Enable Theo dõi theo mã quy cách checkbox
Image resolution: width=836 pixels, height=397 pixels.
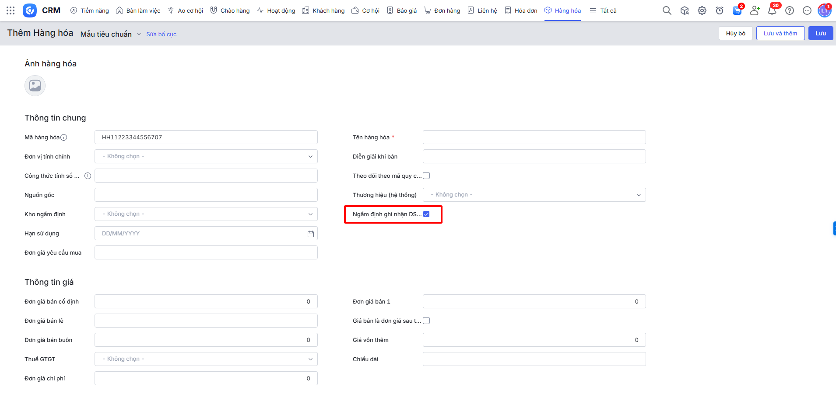pyautogui.click(x=426, y=176)
